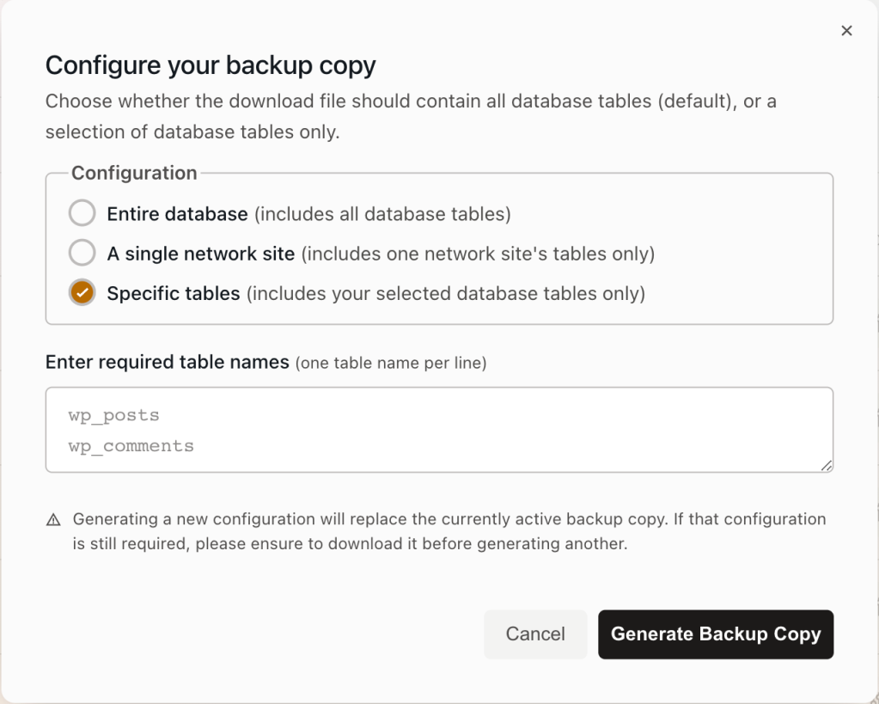Image resolution: width=879 pixels, height=704 pixels.
Task: Click the '(one table name per line)' hint
Action: tap(391, 363)
